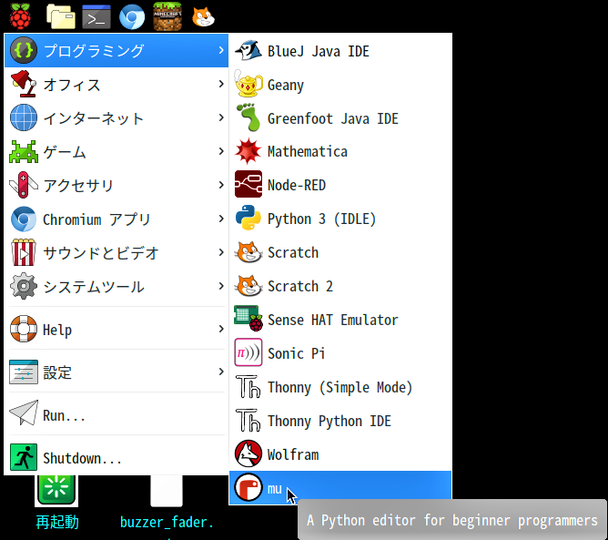The width and height of the screenshot is (608, 540).
Task: Click the サウンドとビデオ popcorn icon
Action: click(x=24, y=252)
